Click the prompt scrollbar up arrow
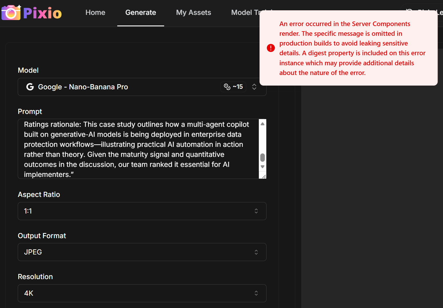443x308 pixels. [x=263, y=124]
